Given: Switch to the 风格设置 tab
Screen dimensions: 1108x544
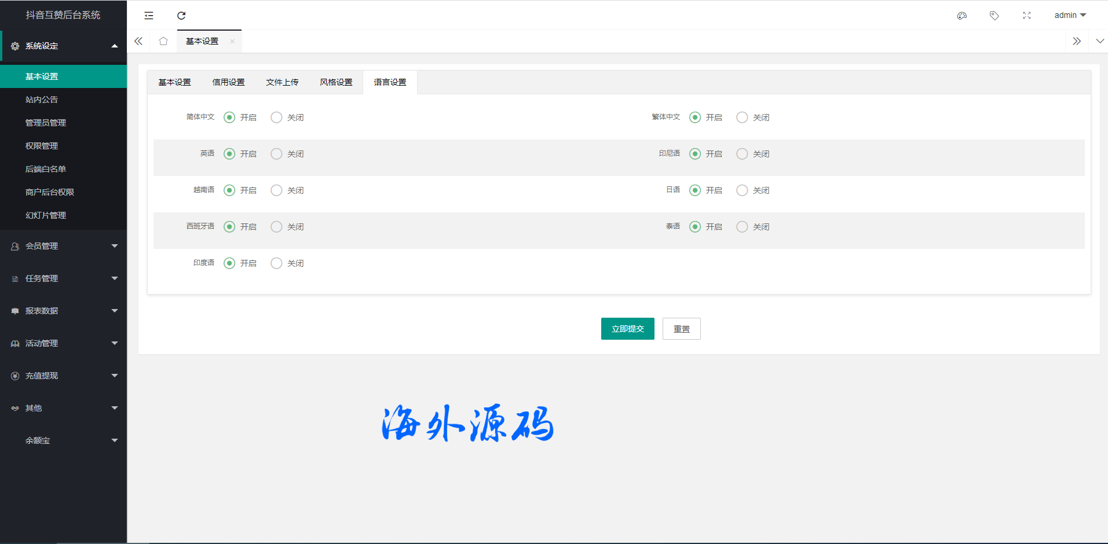Looking at the screenshot, I should coord(336,82).
